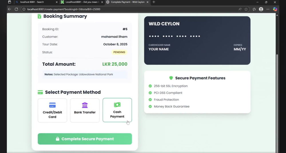Click the Complete Secure Payment button
This screenshot has width=286, height=153.
(85, 139)
